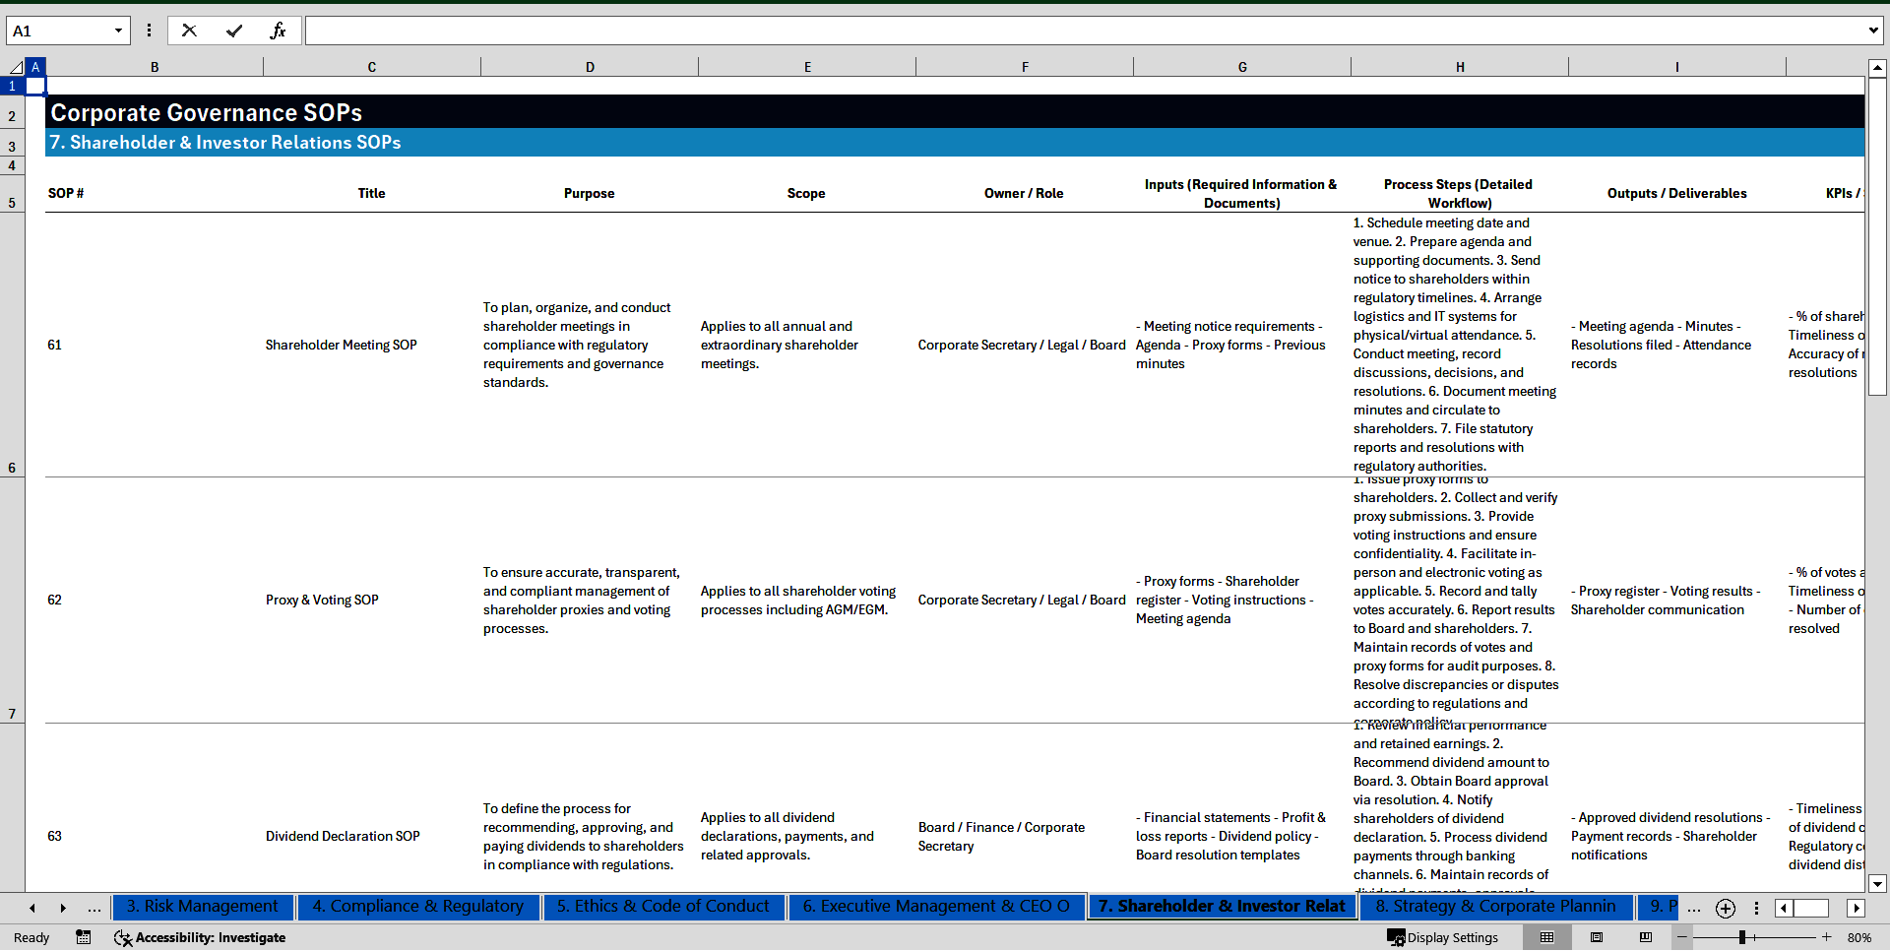Screen dimensions: 1890x951
Task: Click inside the formula bar input
Action: pos(1083,31)
